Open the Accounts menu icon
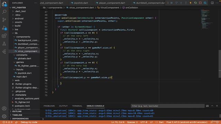 click(4, 108)
